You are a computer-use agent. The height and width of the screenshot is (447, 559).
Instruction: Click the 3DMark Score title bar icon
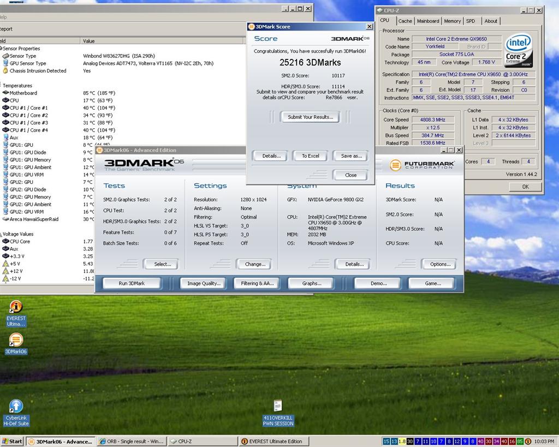coord(251,26)
